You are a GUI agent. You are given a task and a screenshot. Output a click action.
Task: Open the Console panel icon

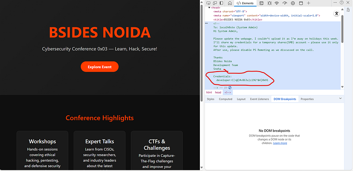(261, 3)
